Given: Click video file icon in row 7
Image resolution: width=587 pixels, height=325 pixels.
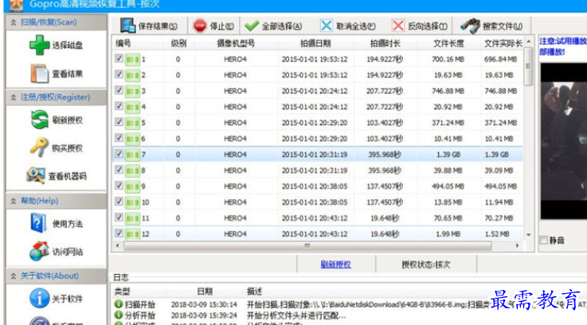Looking at the screenshot, I should coord(132,155).
